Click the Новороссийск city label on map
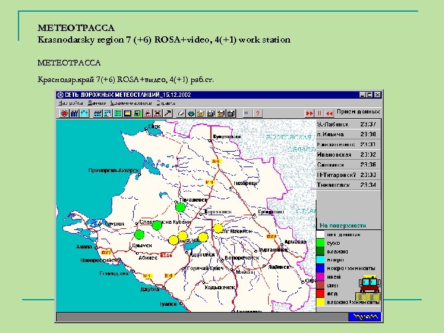The width and height of the screenshot is (444, 333). tap(99, 260)
